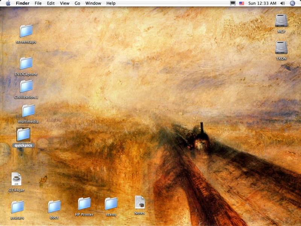Image resolution: width=301 pixels, height=226 pixels.
Task: Open the volume control in menu bar
Action: pyautogui.click(x=283, y=3)
